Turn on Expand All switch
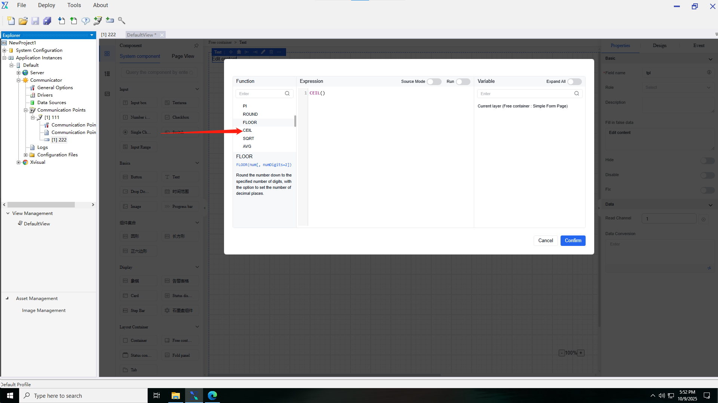Viewport: 718px width, 403px height. coord(574,82)
